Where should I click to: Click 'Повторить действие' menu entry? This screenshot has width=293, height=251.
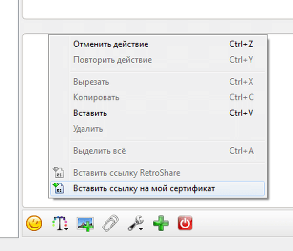[112, 60]
